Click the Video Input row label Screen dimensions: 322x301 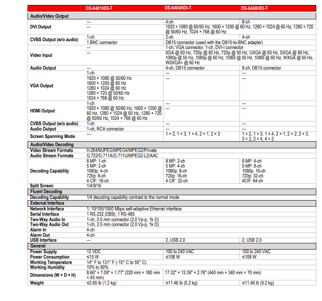(x=41, y=55)
